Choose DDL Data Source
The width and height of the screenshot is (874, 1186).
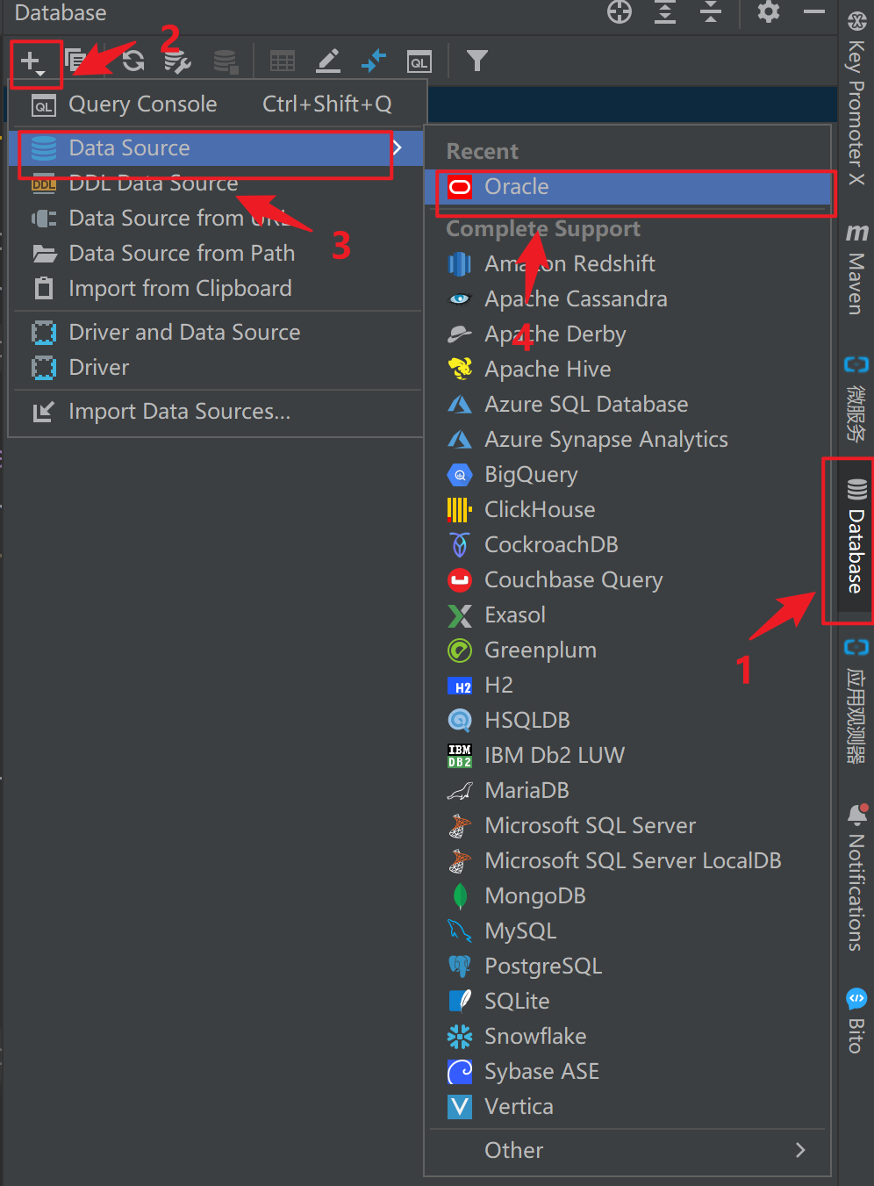(216, 183)
